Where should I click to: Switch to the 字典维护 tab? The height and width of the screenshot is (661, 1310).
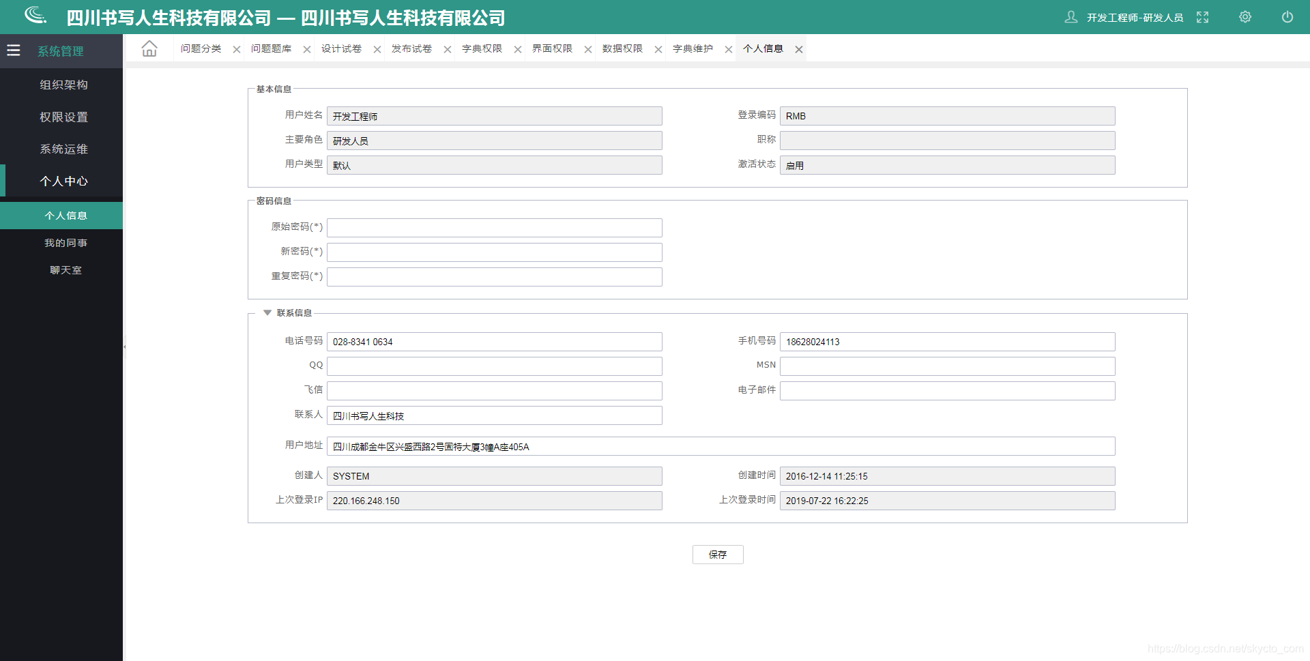point(693,48)
